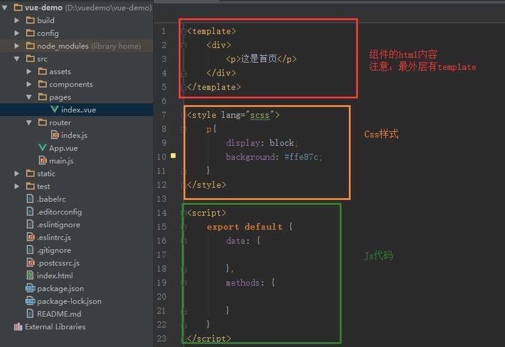505x347 pixels.
Task: Select index..vue in the project tree
Action: click(x=77, y=110)
